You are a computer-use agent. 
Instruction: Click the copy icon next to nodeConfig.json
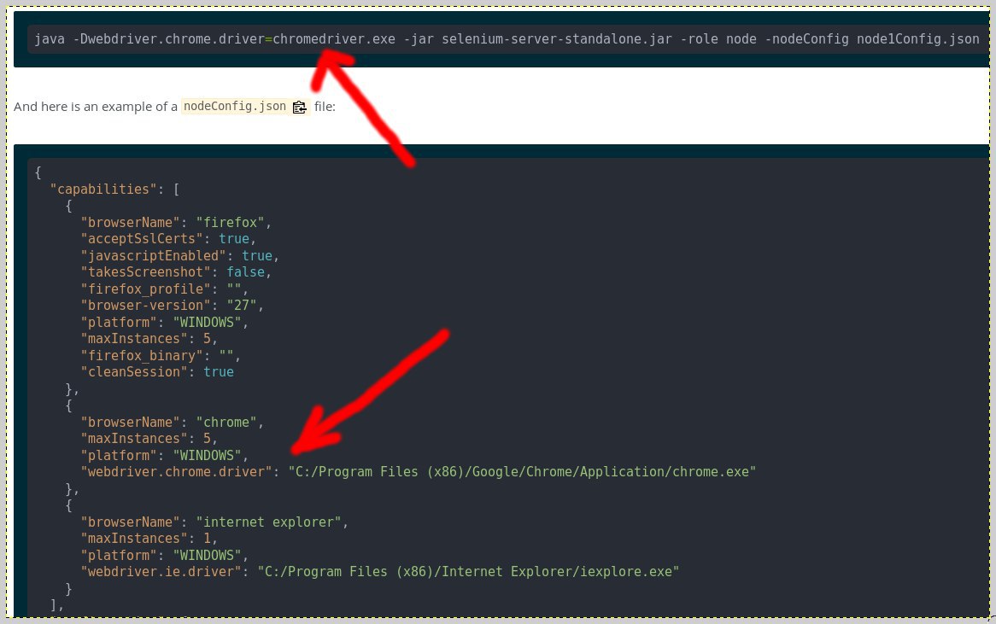click(299, 108)
